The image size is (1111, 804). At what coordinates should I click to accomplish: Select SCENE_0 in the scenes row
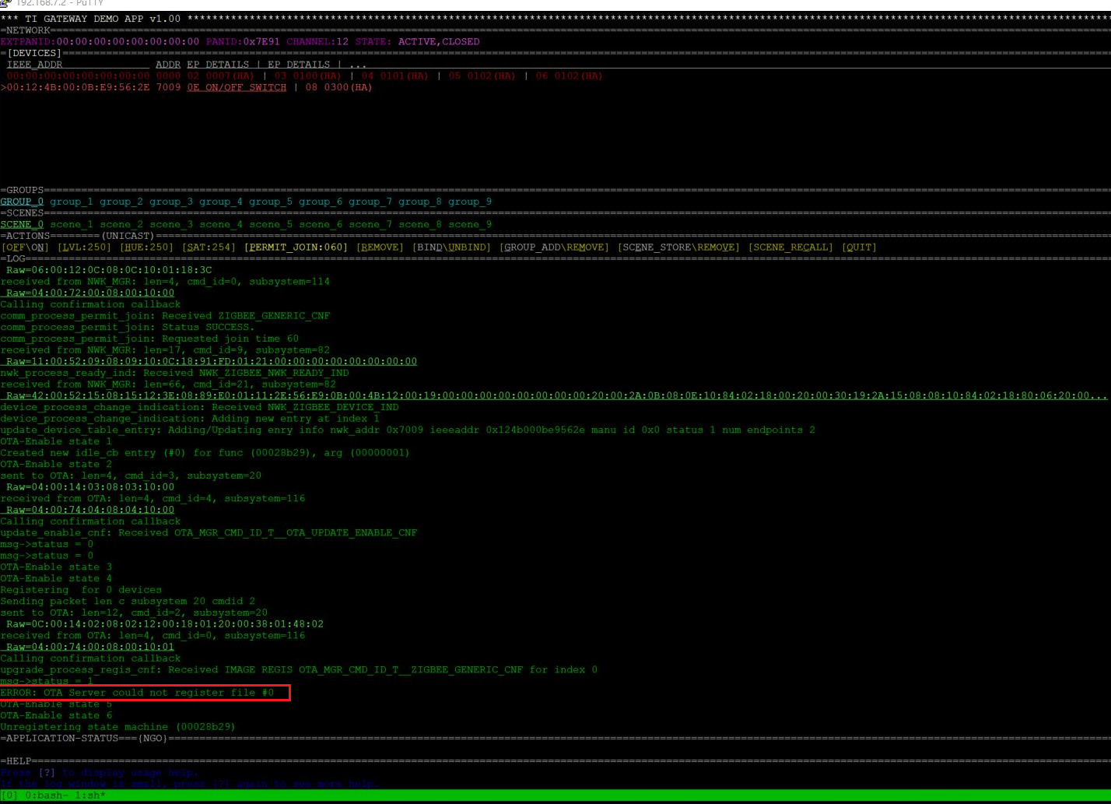(22, 224)
